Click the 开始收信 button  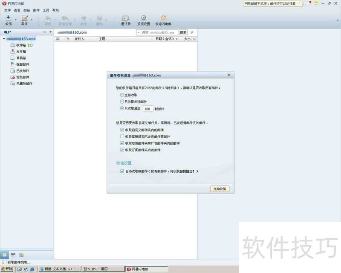click(x=219, y=188)
